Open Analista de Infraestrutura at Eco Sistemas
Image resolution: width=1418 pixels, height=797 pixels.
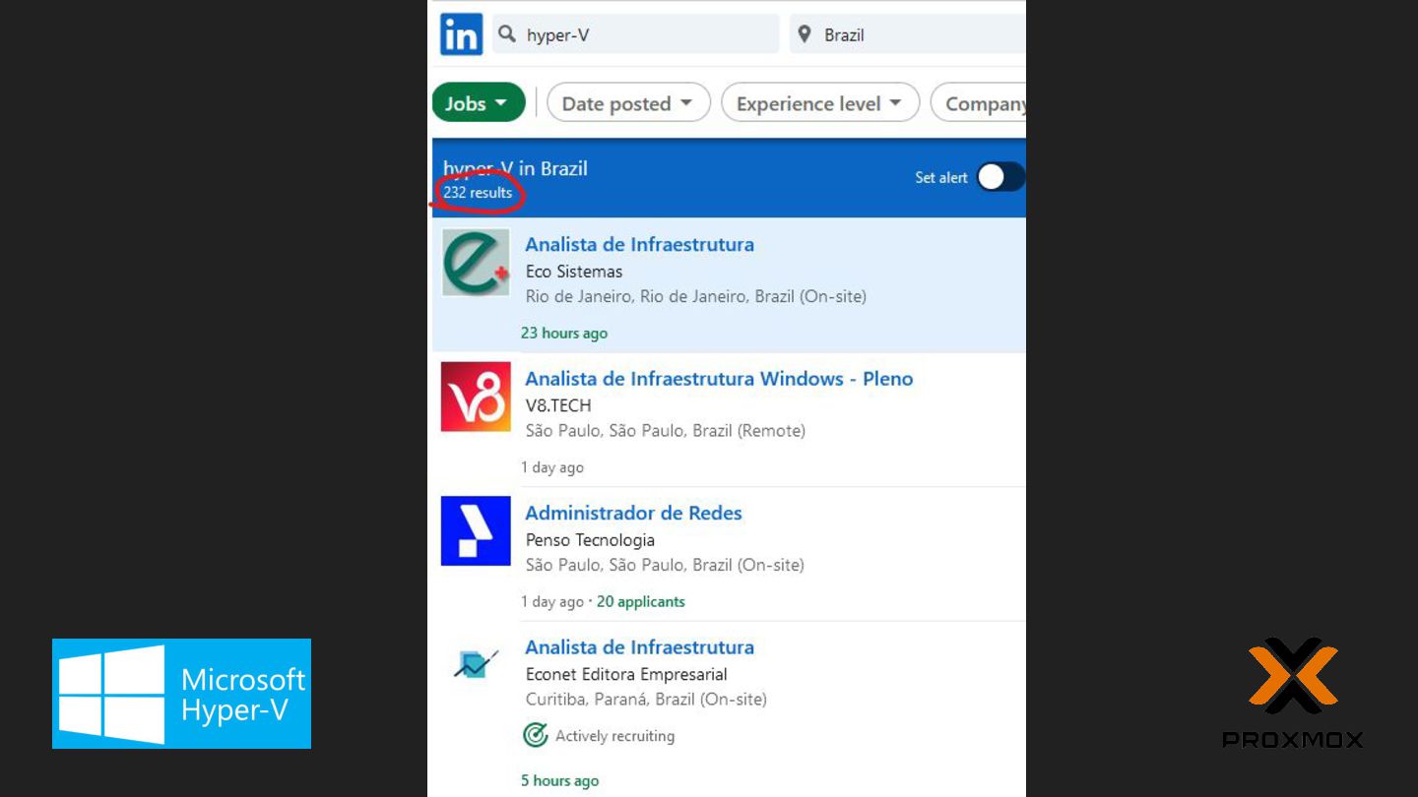click(x=640, y=244)
